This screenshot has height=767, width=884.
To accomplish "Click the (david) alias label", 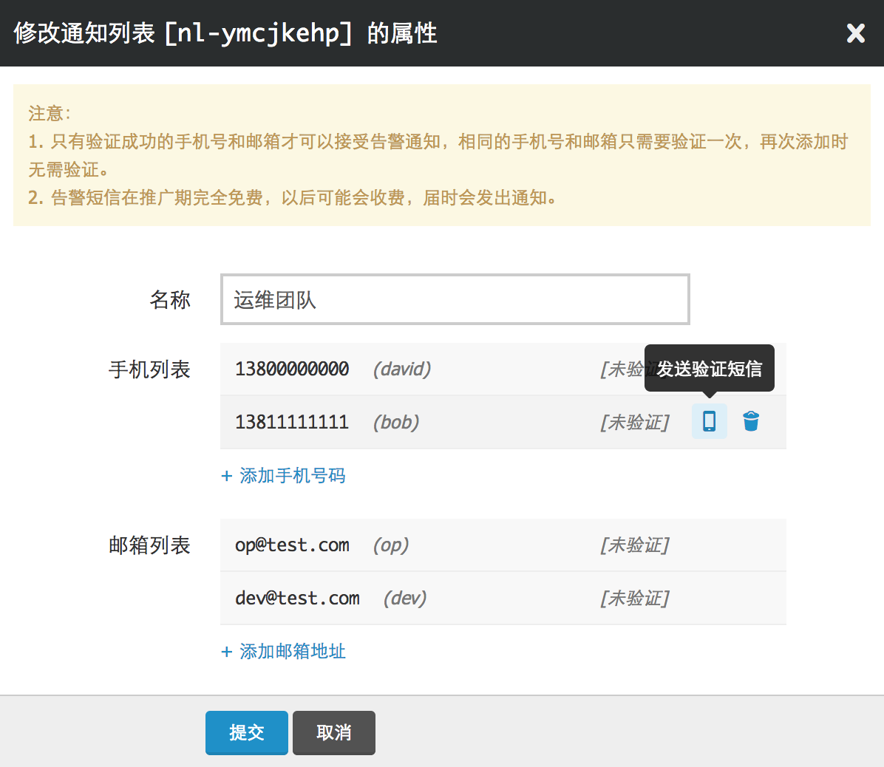I will pos(402,369).
